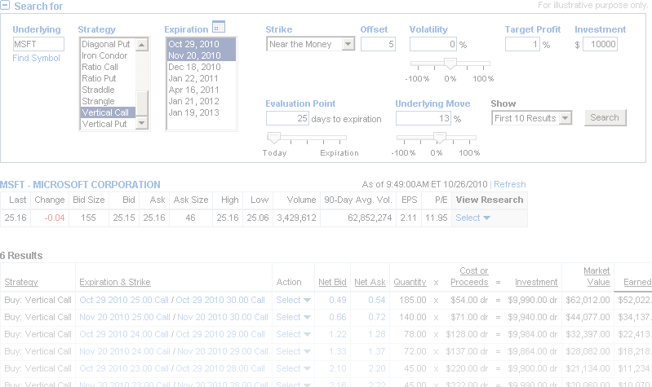
Task: Collapse the Search for panel
Action: coord(6,7)
